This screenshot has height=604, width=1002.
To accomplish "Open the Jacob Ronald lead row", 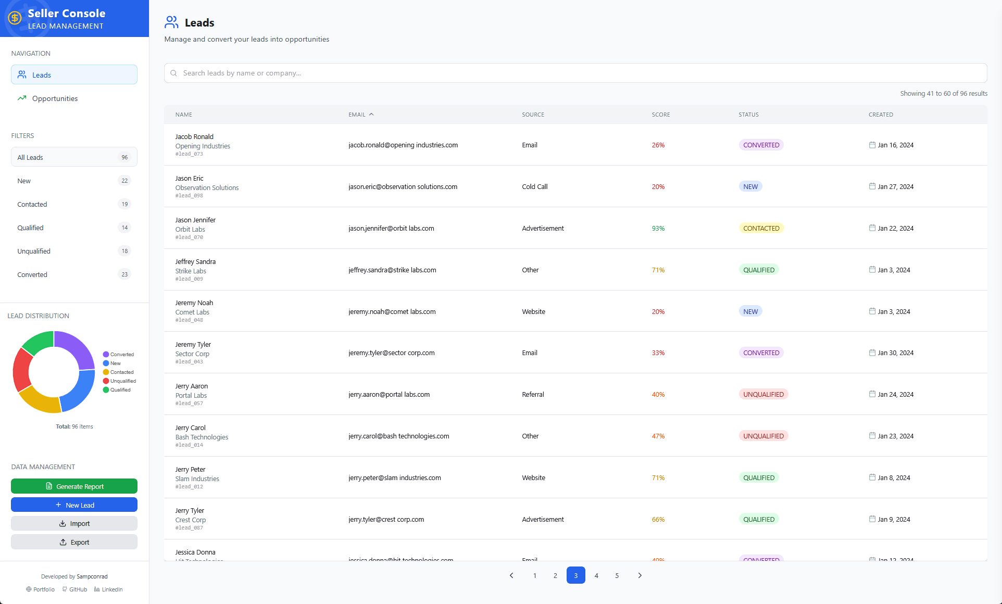I will (575, 145).
